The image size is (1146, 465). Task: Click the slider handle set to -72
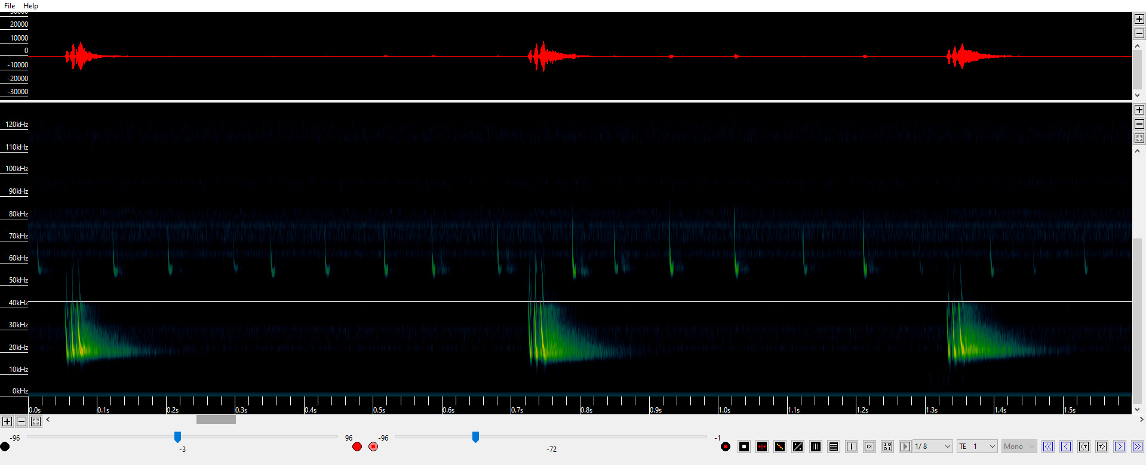point(475,438)
